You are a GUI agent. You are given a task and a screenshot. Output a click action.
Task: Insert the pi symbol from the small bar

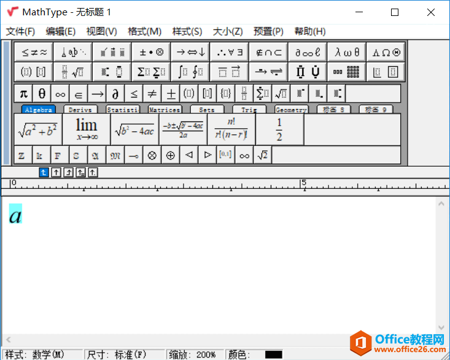tap(23, 93)
